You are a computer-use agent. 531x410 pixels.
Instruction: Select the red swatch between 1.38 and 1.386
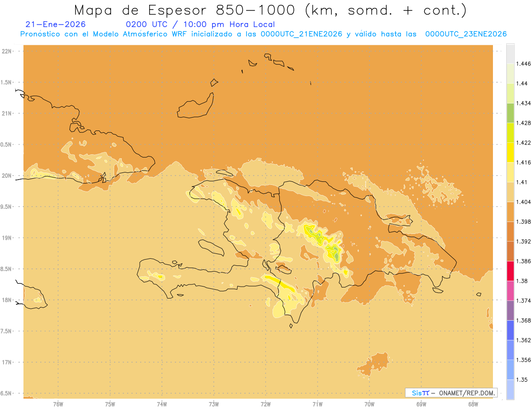click(x=510, y=271)
